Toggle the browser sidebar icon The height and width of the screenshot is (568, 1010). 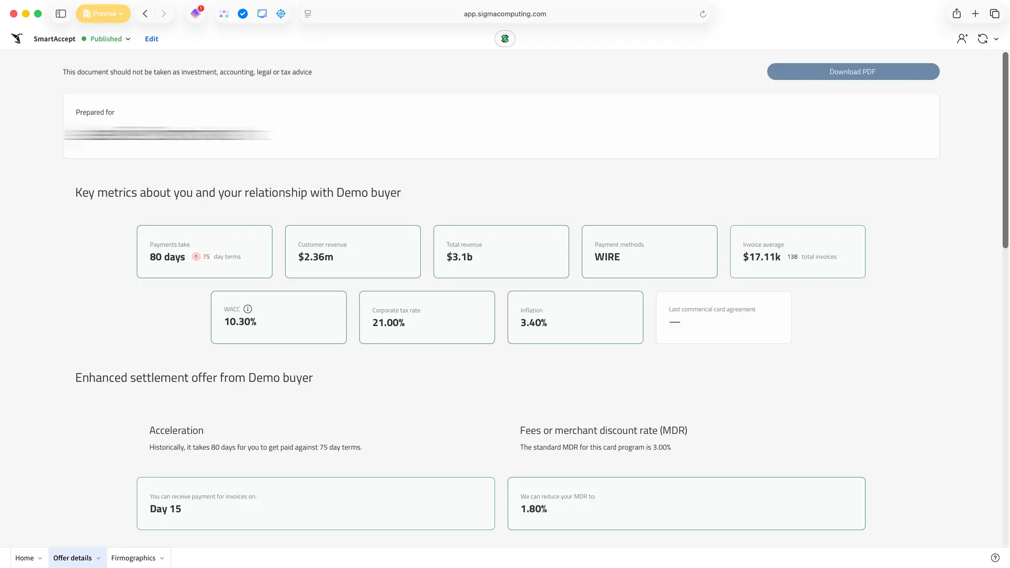(x=61, y=14)
